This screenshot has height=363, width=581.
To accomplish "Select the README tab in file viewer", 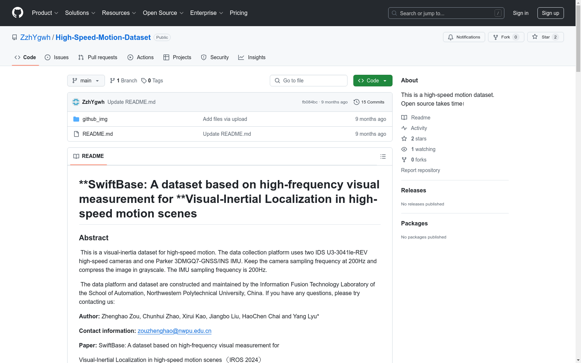I will [x=89, y=156].
